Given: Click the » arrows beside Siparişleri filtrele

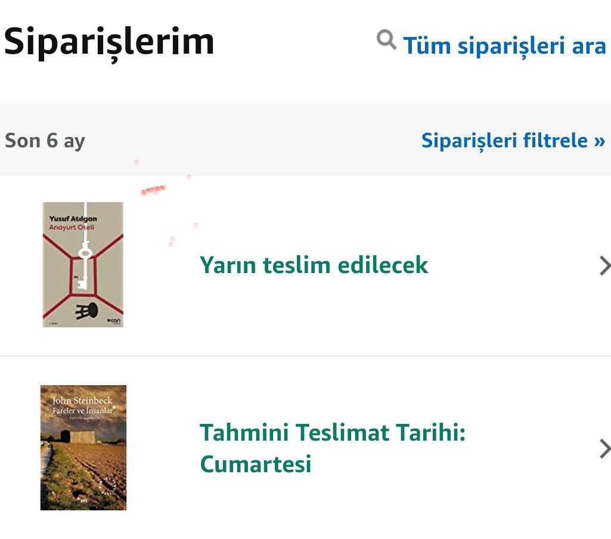Looking at the screenshot, I should tap(599, 141).
